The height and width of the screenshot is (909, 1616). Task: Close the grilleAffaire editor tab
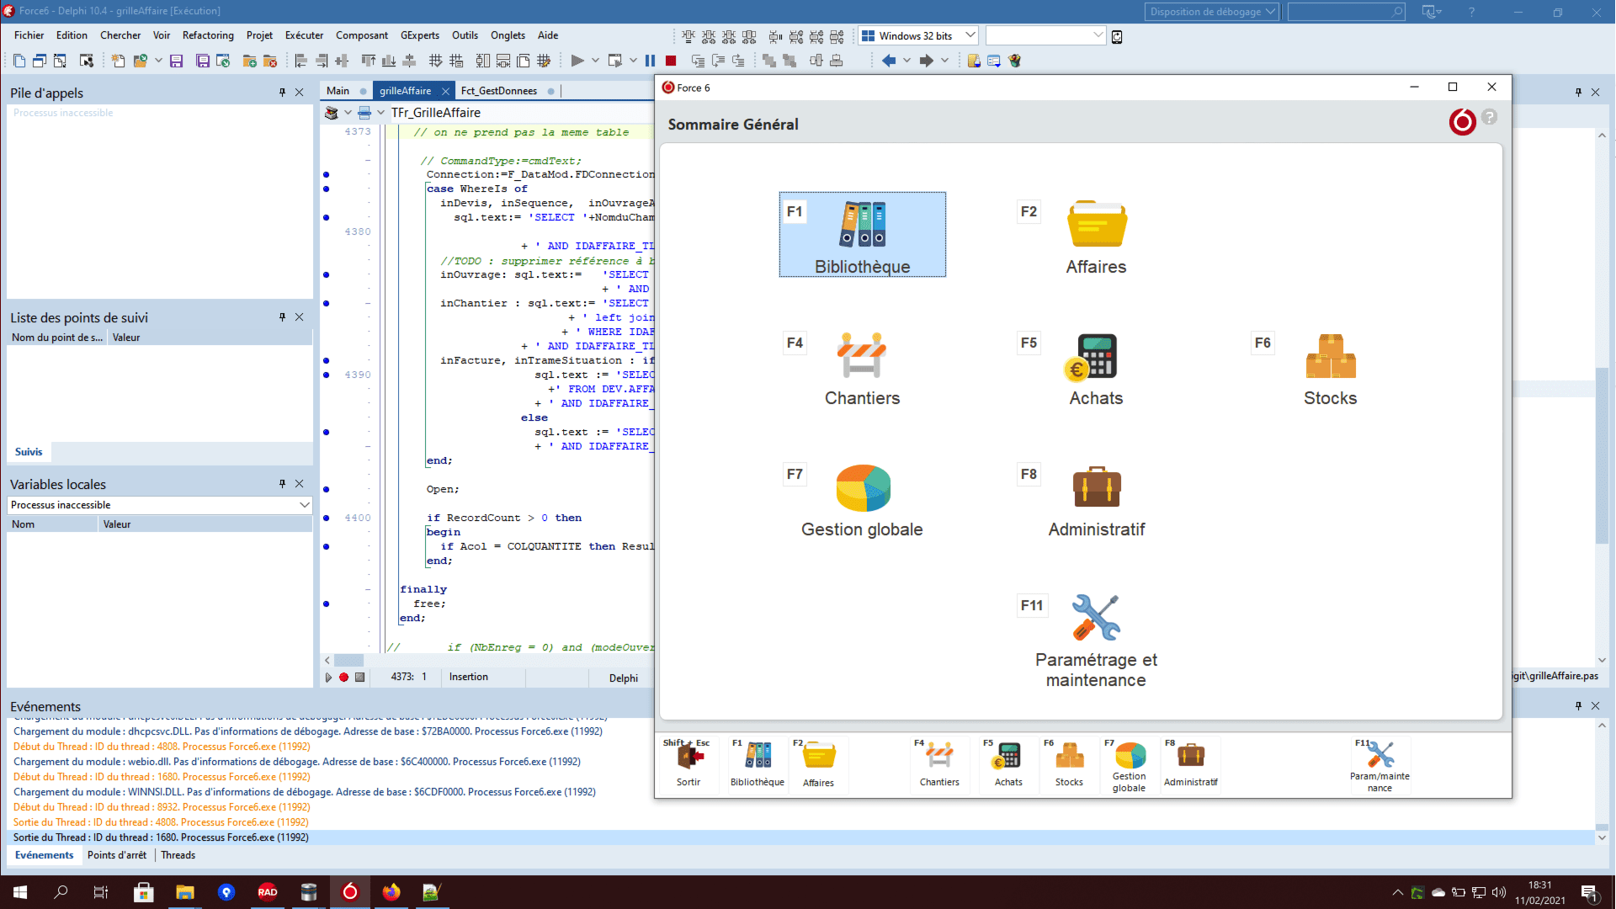point(445,91)
